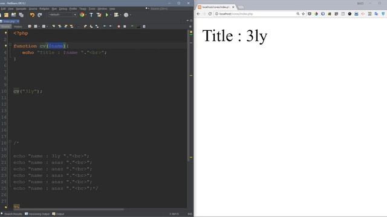Viewport: 387px width, 217px height.
Task: Click the Shift Line Left icon
Action: 105,27
